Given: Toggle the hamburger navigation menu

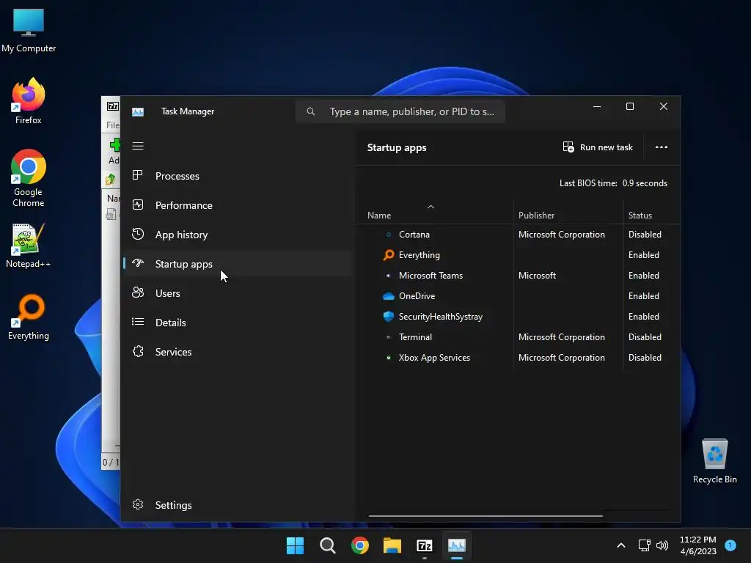Looking at the screenshot, I should [138, 146].
